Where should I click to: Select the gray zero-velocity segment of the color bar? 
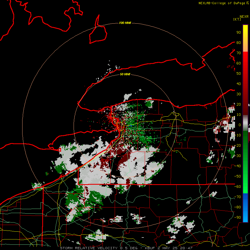click(x=245, y=123)
